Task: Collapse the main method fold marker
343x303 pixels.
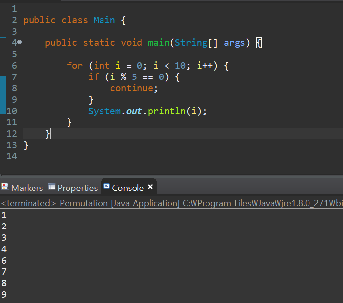Action: pyautogui.click(x=20, y=42)
